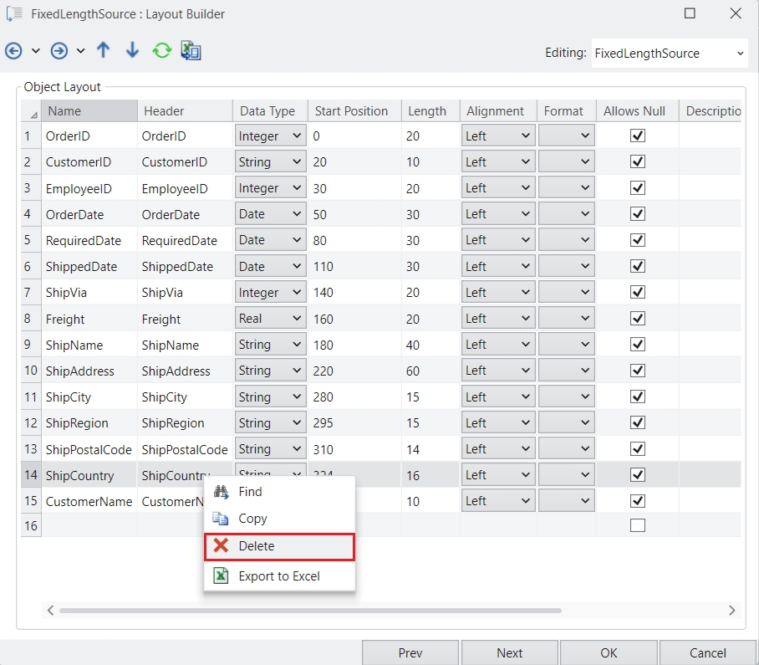Open the Editing FixedLengthSource dropdown

(669, 53)
